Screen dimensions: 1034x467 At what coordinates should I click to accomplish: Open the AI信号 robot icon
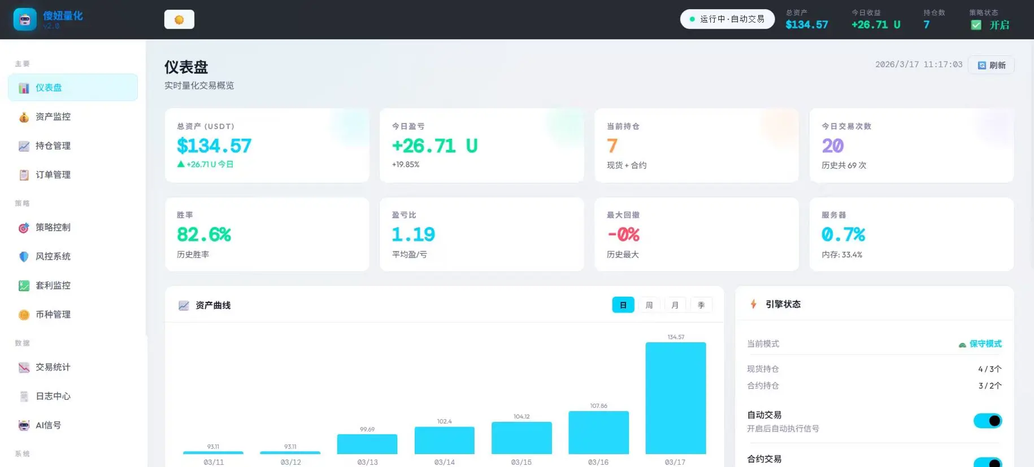pyautogui.click(x=24, y=425)
